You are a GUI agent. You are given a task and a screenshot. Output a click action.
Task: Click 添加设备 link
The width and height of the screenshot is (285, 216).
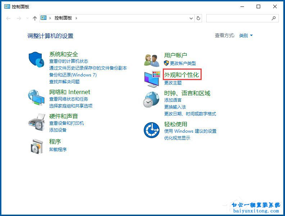point(58,130)
